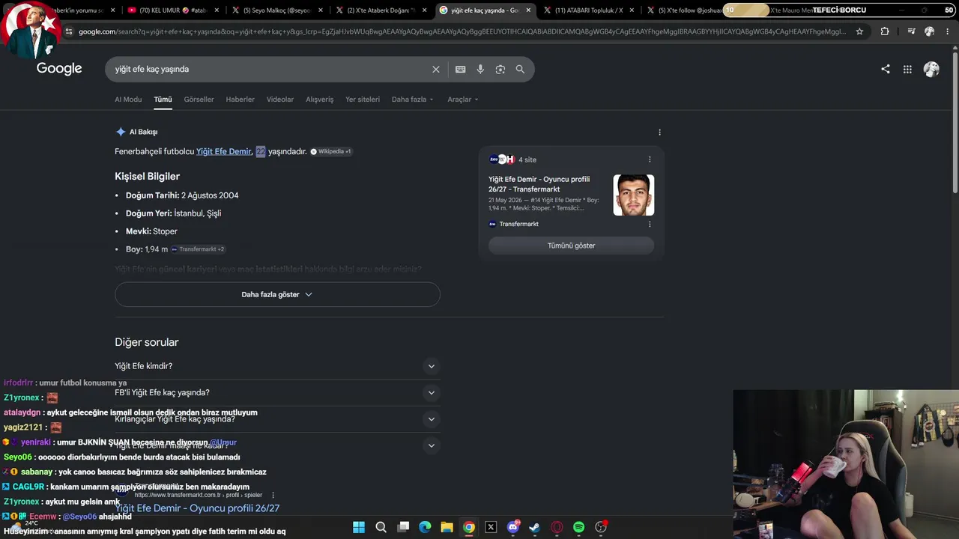Clear the search box with the X icon
Screen dimensions: 959x539
pyautogui.click(x=436, y=69)
